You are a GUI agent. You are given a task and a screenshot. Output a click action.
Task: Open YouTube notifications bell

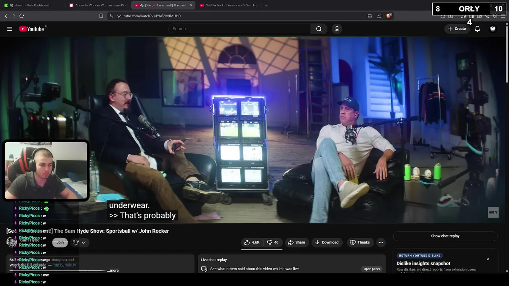(x=478, y=29)
